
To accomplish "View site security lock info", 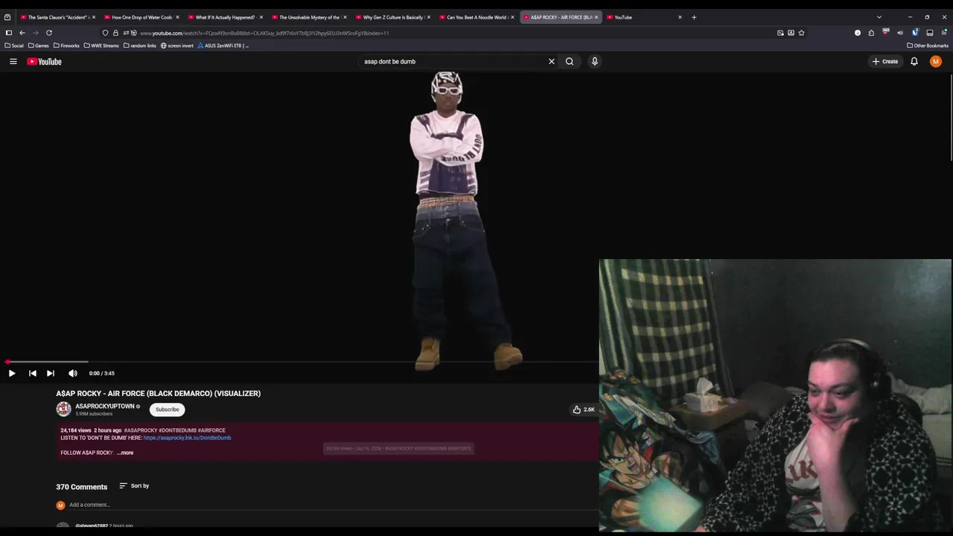I will coord(115,33).
